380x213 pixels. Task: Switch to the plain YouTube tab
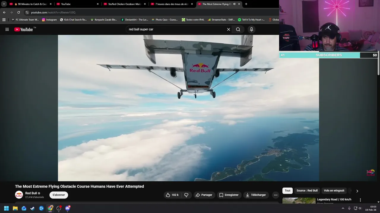pyautogui.click(x=77, y=4)
